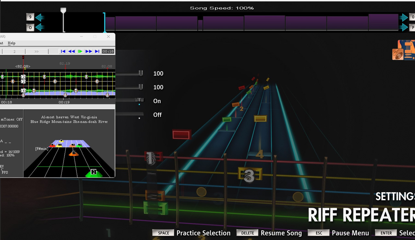Select the short narrow purple song section

[x=200, y=25]
